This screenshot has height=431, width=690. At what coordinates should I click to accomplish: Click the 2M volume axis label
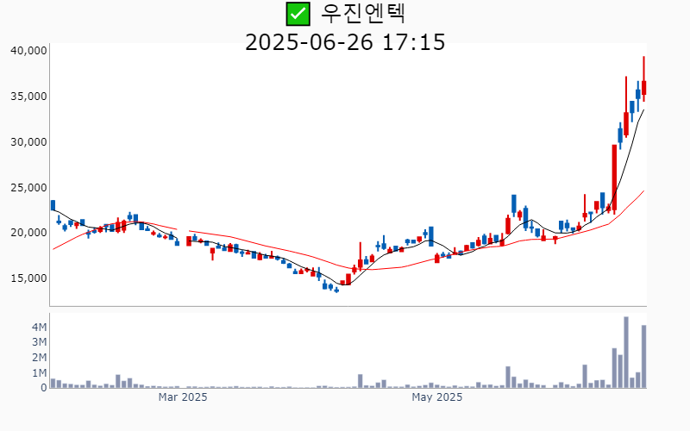(x=39, y=358)
